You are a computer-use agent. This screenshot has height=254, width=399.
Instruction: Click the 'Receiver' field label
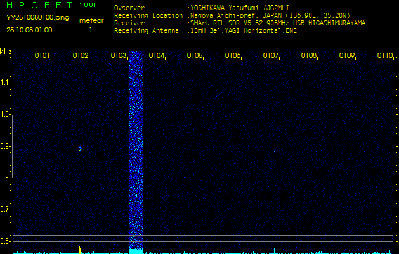pyautogui.click(x=129, y=23)
